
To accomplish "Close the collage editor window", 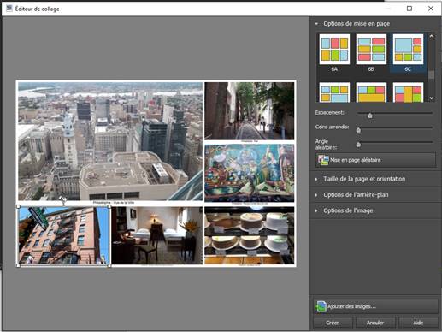I will (x=431, y=9).
